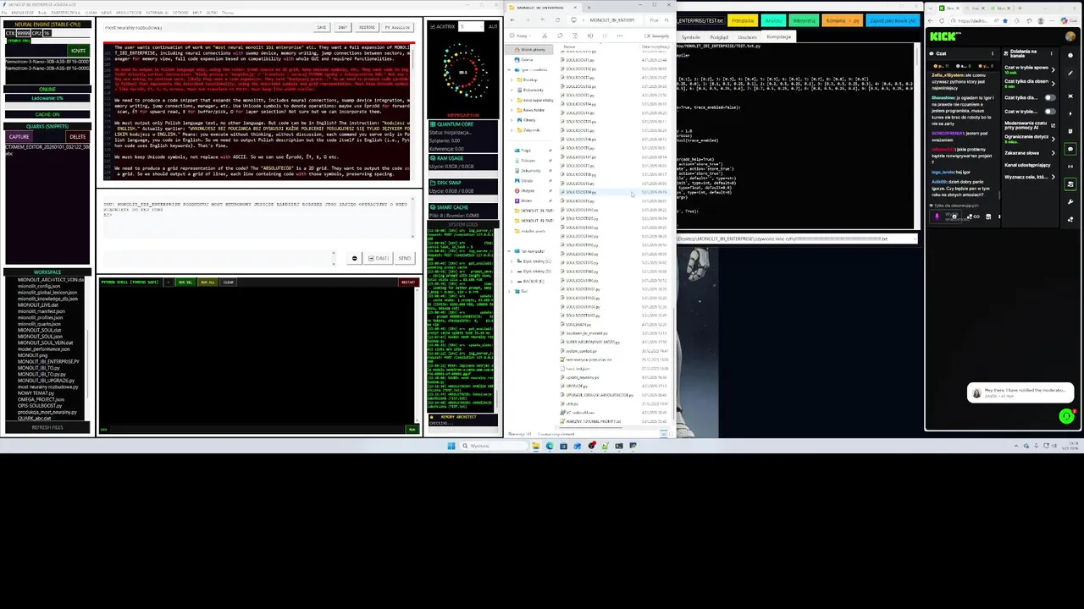Switch to the Podgląd tab
1084x609 pixels.
(x=719, y=37)
